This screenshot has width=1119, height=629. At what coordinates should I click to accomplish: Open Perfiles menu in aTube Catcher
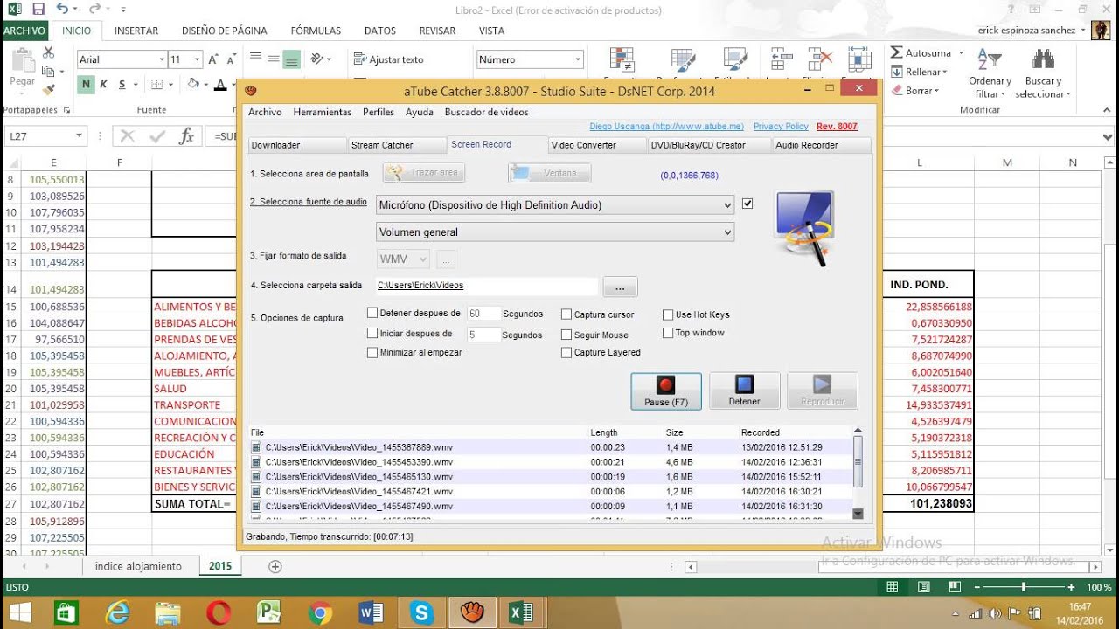click(379, 112)
